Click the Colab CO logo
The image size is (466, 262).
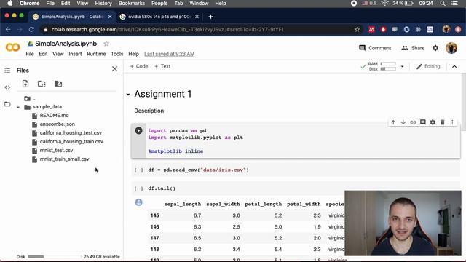click(13, 47)
